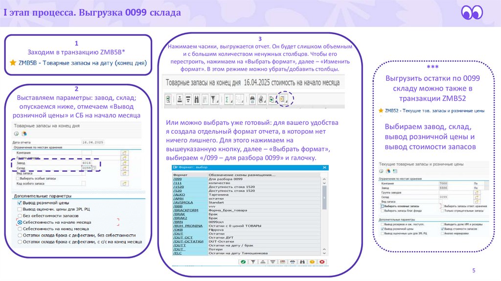The image size is (501, 281).
Task: Click the Склад input field 0099 in ZMB5B
Action: (87, 168)
